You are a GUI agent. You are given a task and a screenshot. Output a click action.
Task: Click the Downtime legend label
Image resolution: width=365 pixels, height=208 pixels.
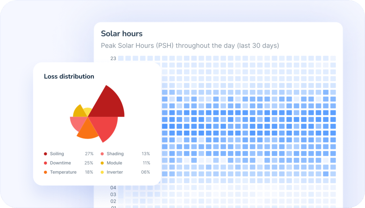coord(60,163)
